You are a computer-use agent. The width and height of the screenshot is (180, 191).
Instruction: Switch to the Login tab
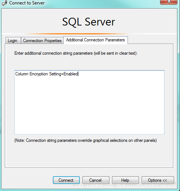click(x=13, y=40)
